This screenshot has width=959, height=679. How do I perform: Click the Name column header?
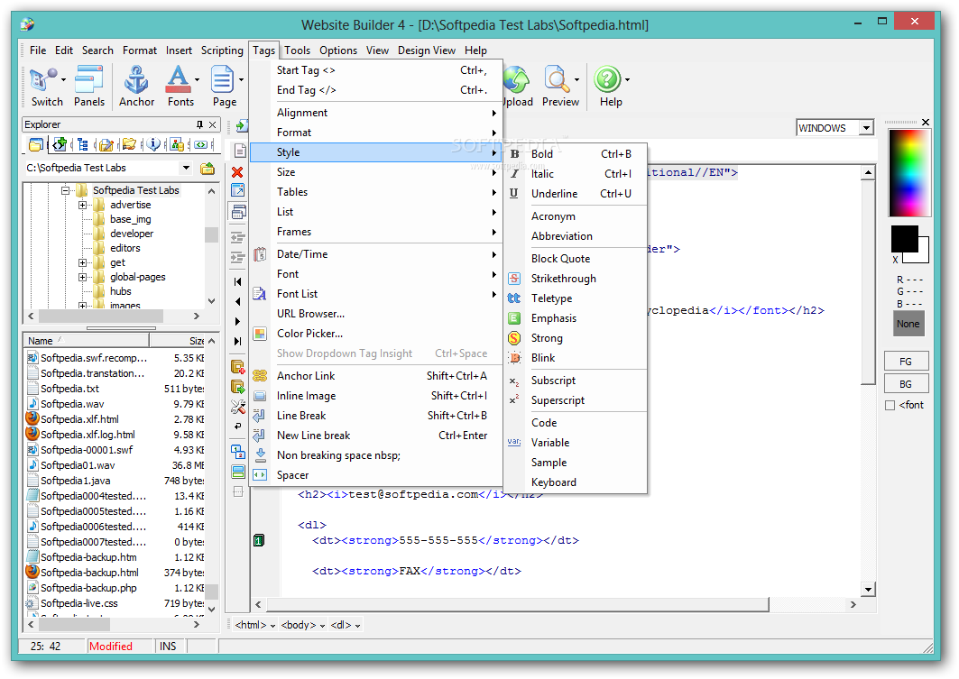click(87, 341)
